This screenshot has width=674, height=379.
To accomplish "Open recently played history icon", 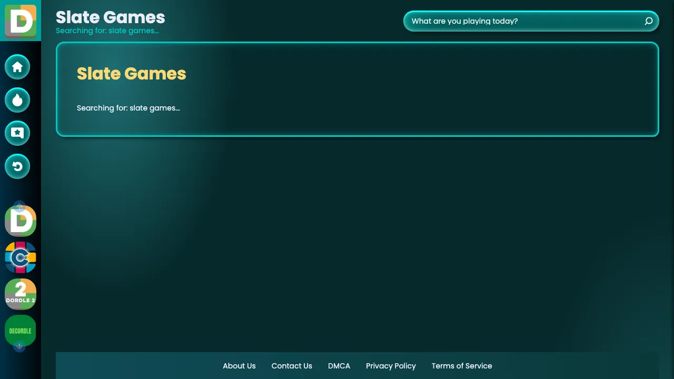I will 17,166.
